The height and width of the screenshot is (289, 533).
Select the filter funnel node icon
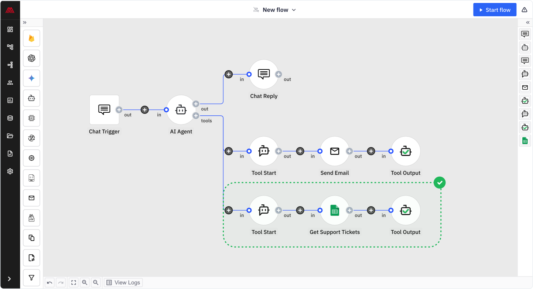click(31, 278)
